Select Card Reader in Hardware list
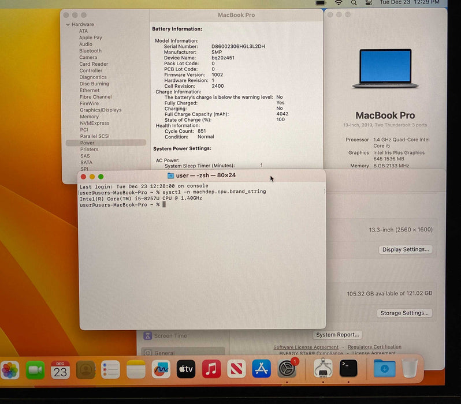The image size is (461, 404). coord(94,63)
